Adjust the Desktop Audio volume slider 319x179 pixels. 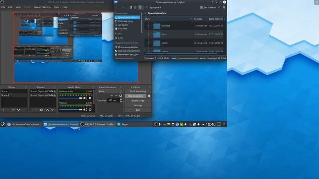click(x=71, y=98)
